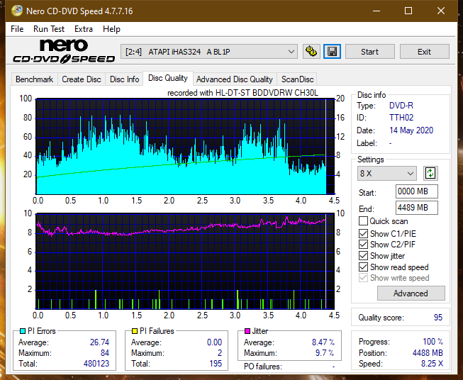Click the cyan PI Errors color swatch
The height and width of the screenshot is (380, 463).
(23, 331)
